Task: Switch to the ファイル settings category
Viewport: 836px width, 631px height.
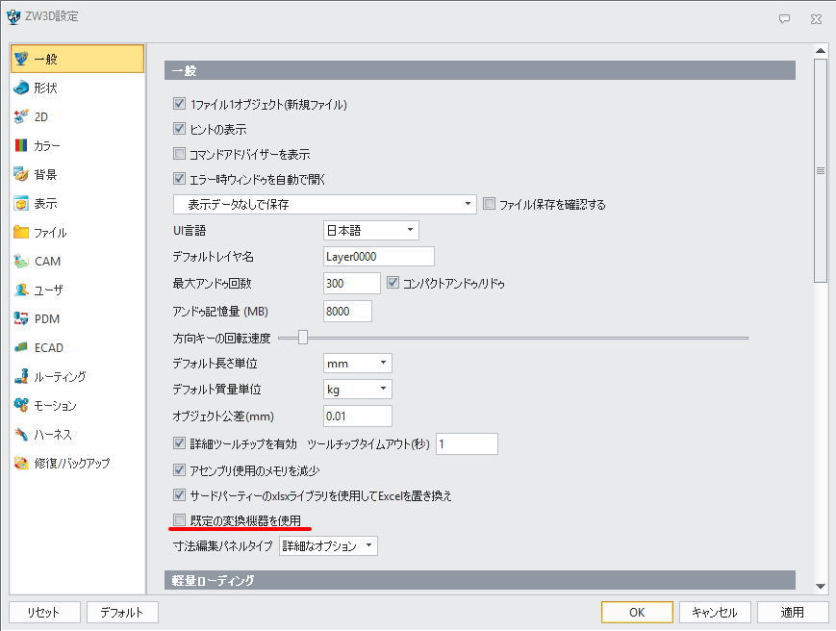Action: [50, 233]
